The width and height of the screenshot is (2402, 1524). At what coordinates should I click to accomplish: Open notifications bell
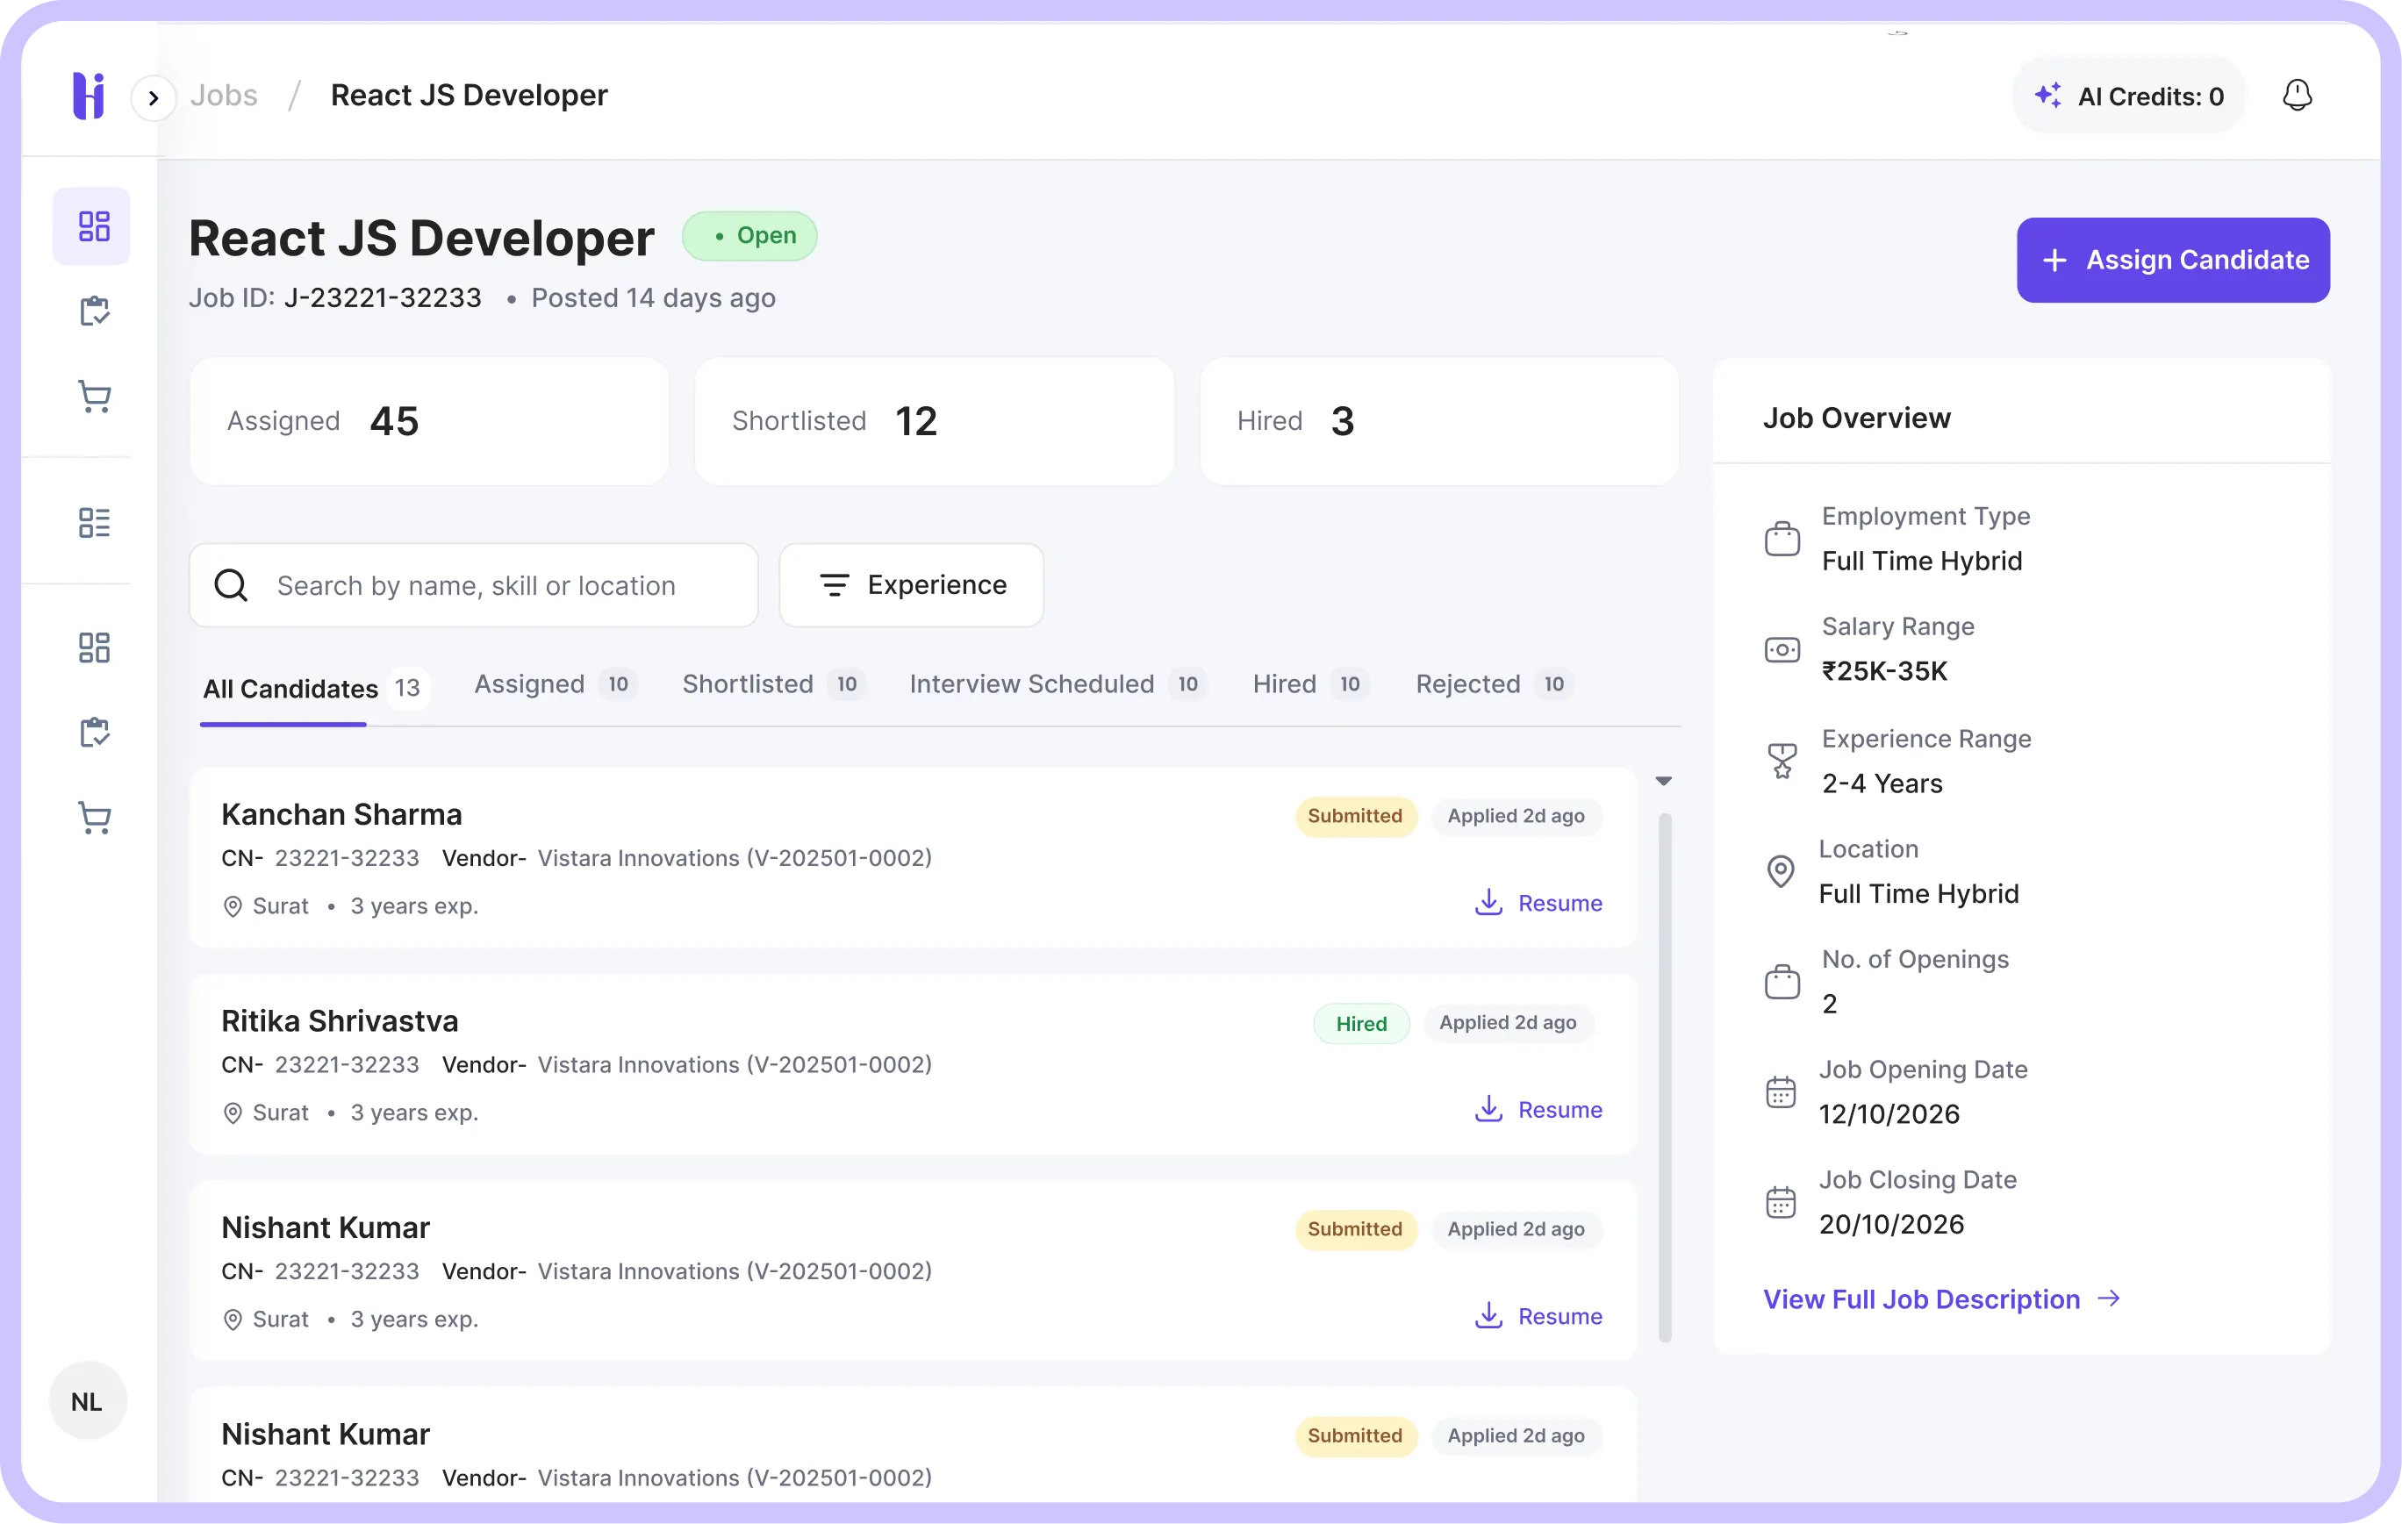[2298, 96]
